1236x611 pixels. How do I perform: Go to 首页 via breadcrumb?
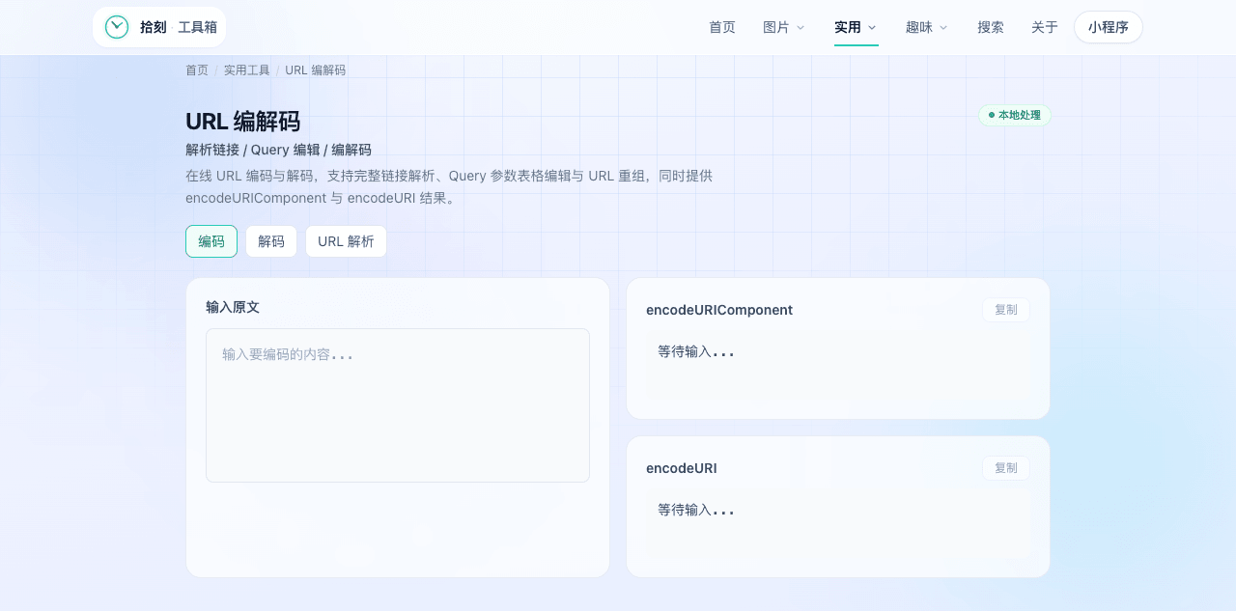[197, 70]
